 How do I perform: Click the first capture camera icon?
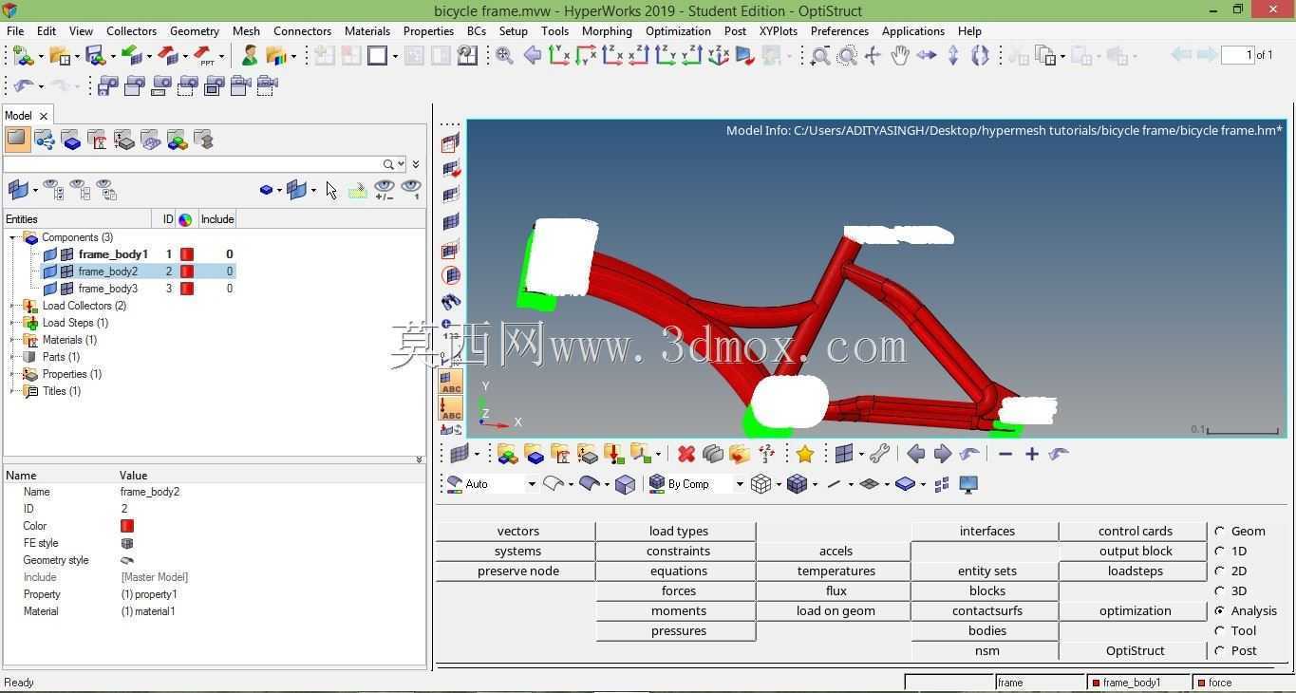coord(107,85)
